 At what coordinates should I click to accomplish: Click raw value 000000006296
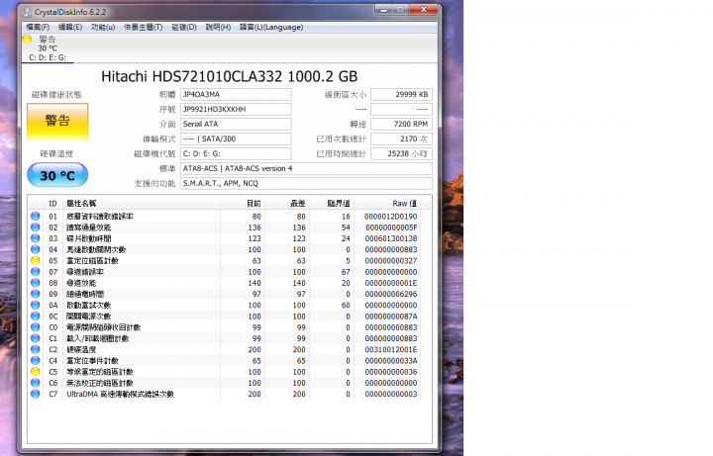pyautogui.click(x=390, y=294)
